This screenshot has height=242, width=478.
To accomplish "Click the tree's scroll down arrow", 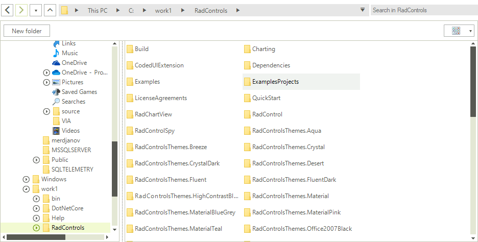I will click(114, 230).
